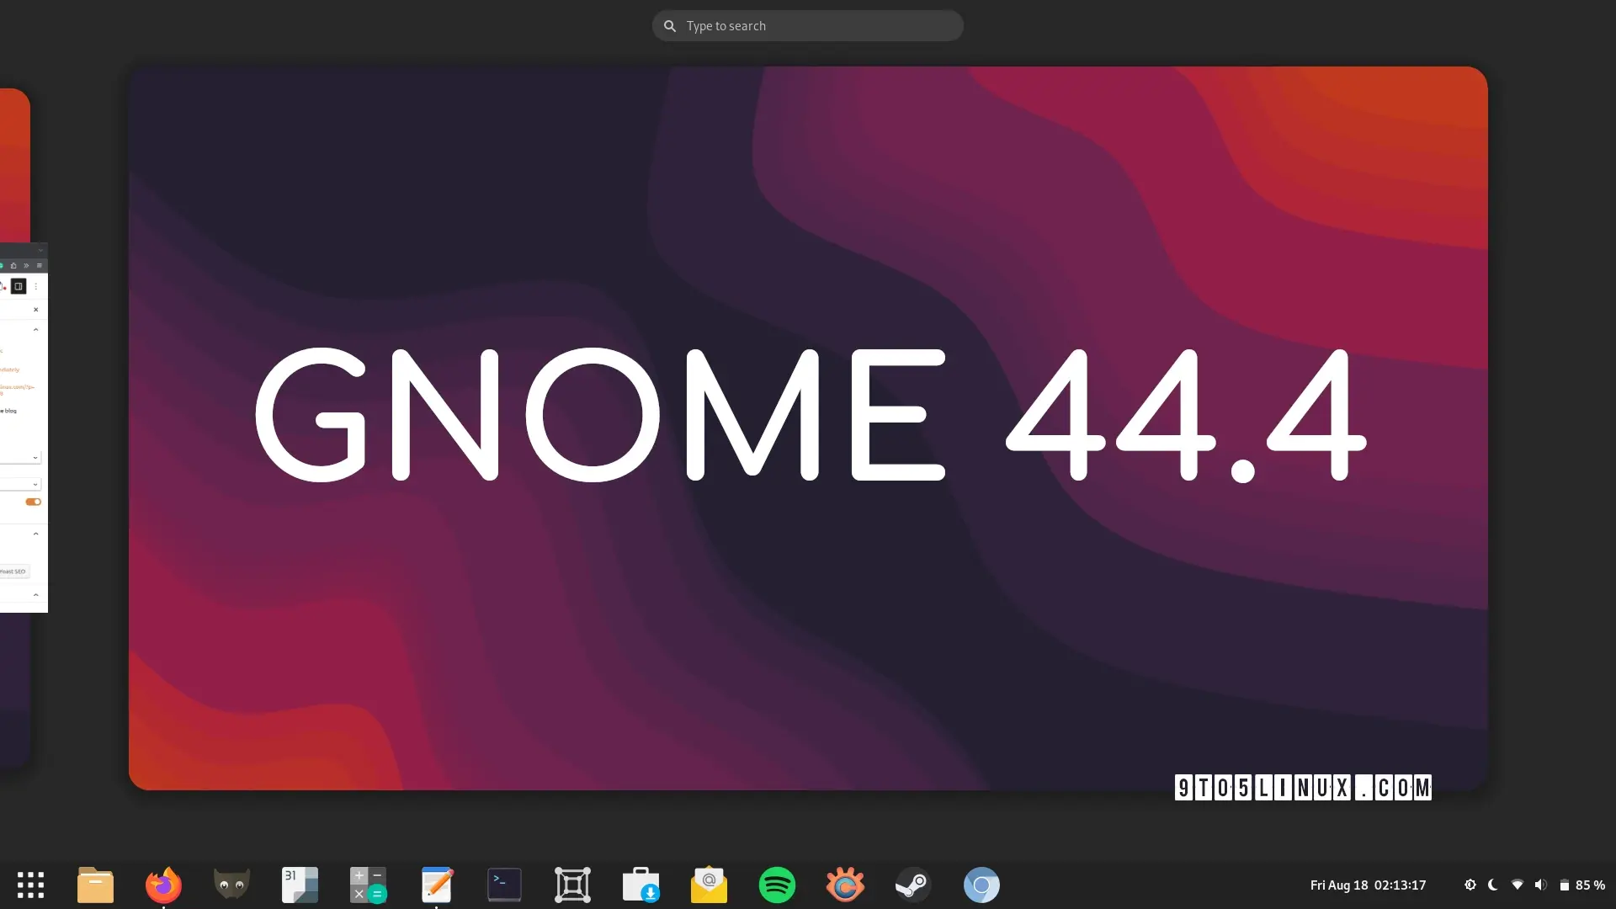
Task: Click the battery 85 % indicator
Action: (1582, 885)
